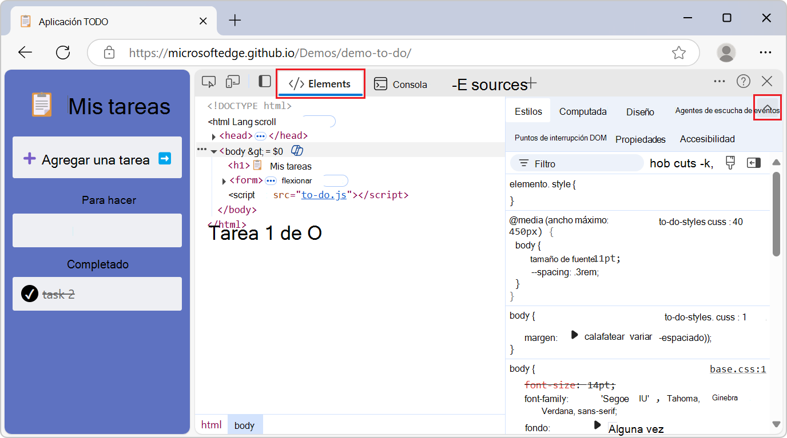The image size is (787, 438).
Task: Click the paintbrush rendering emulations icon
Action: (x=730, y=163)
